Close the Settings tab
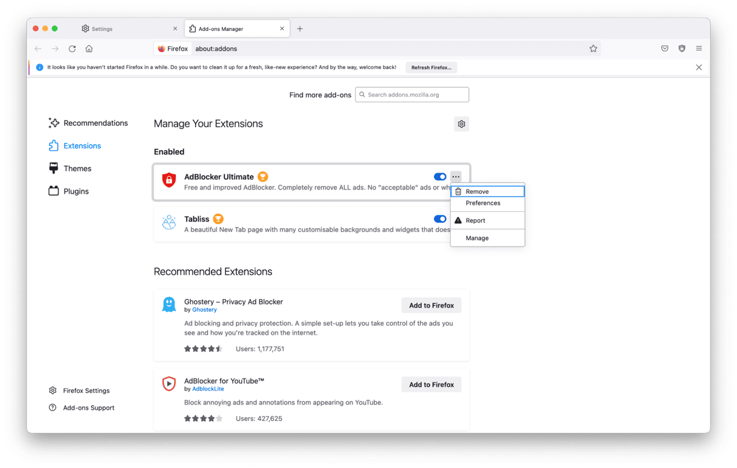737x468 pixels. pyautogui.click(x=175, y=28)
